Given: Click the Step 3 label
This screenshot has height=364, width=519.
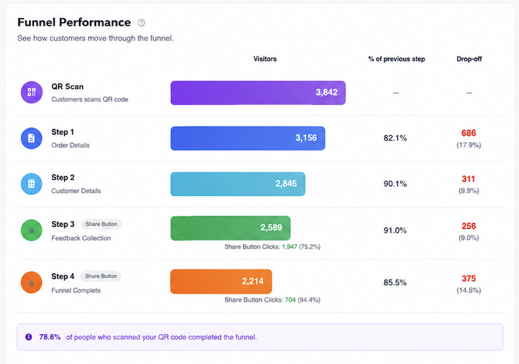Looking at the screenshot, I should (x=63, y=224).
